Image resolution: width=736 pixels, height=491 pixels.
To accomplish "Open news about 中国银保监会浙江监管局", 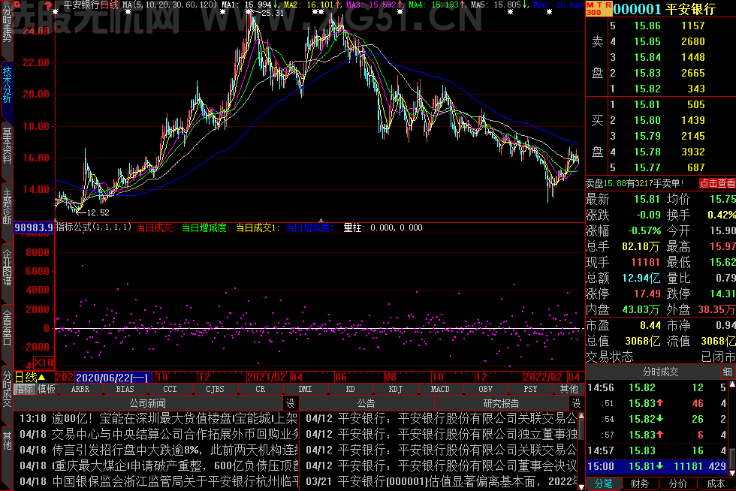I will pyautogui.click(x=158, y=481).
